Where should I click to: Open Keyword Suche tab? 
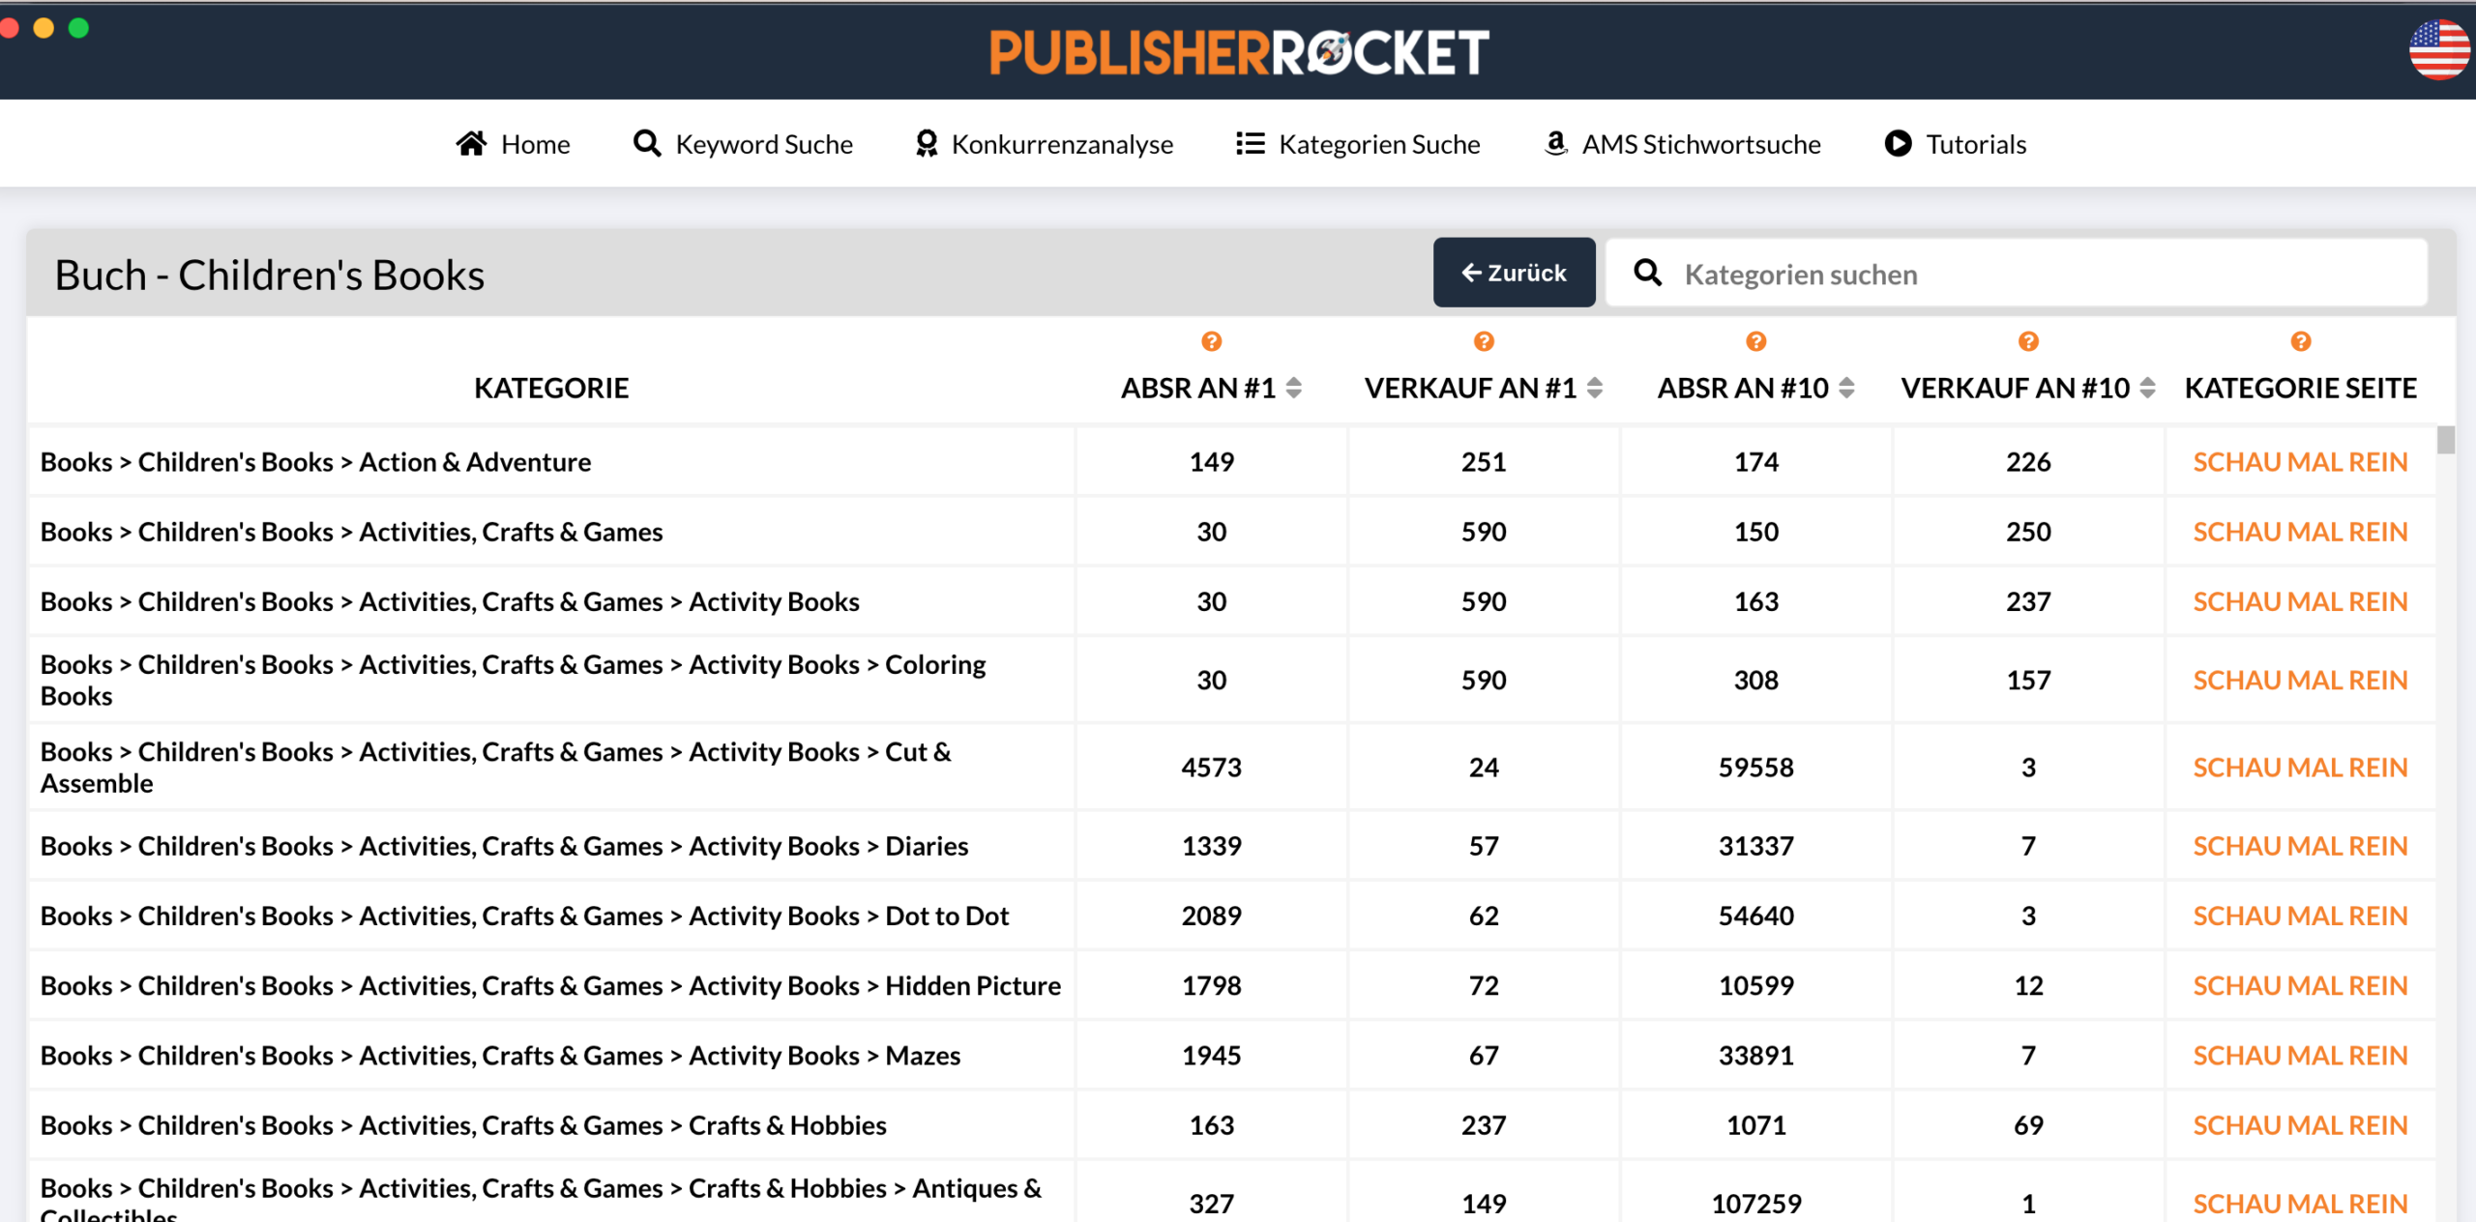point(743,144)
